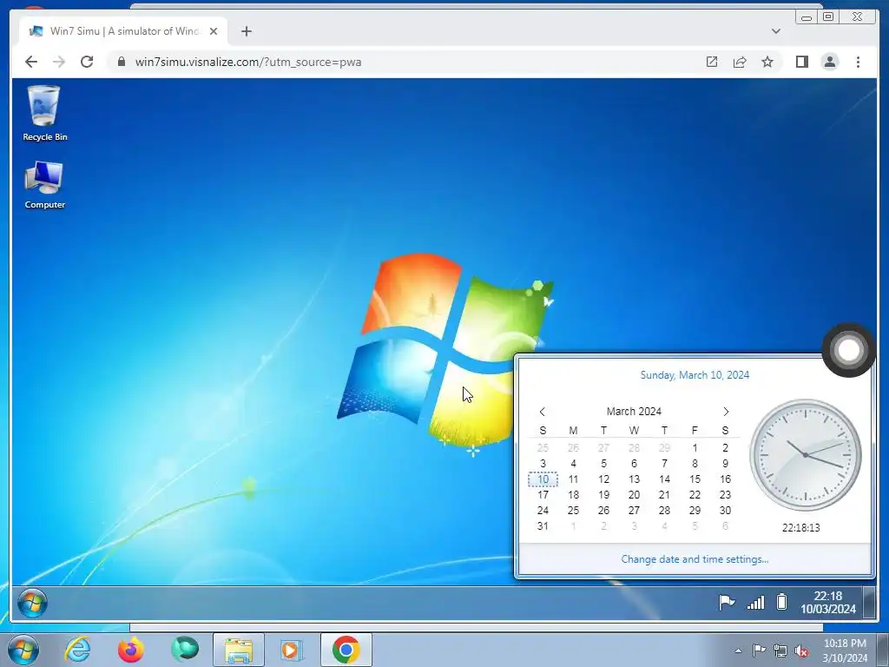Reload the Win7 Simu page
This screenshot has height=667, width=889.
coord(87,62)
